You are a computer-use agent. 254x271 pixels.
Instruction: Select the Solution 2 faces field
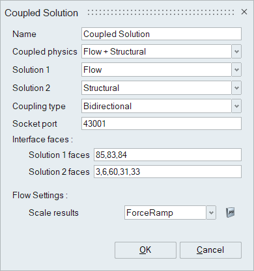click(x=167, y=172)
